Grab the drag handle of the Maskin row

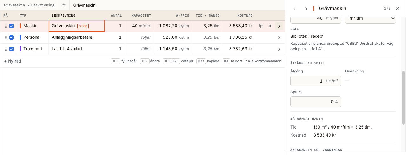click(6, 26)
